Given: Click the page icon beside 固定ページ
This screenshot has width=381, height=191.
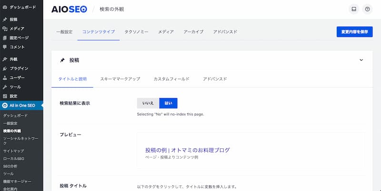Looking at the screenshot, I should click(x=5, y=38).
